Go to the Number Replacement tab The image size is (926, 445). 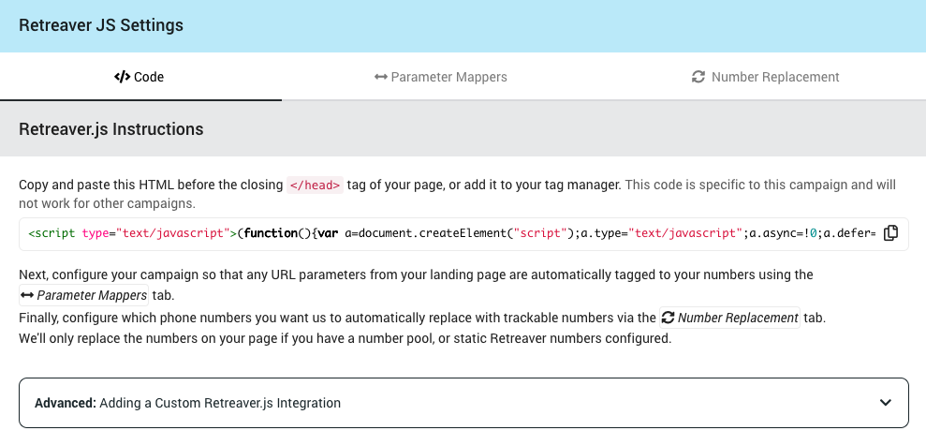(x=765, y=77)
